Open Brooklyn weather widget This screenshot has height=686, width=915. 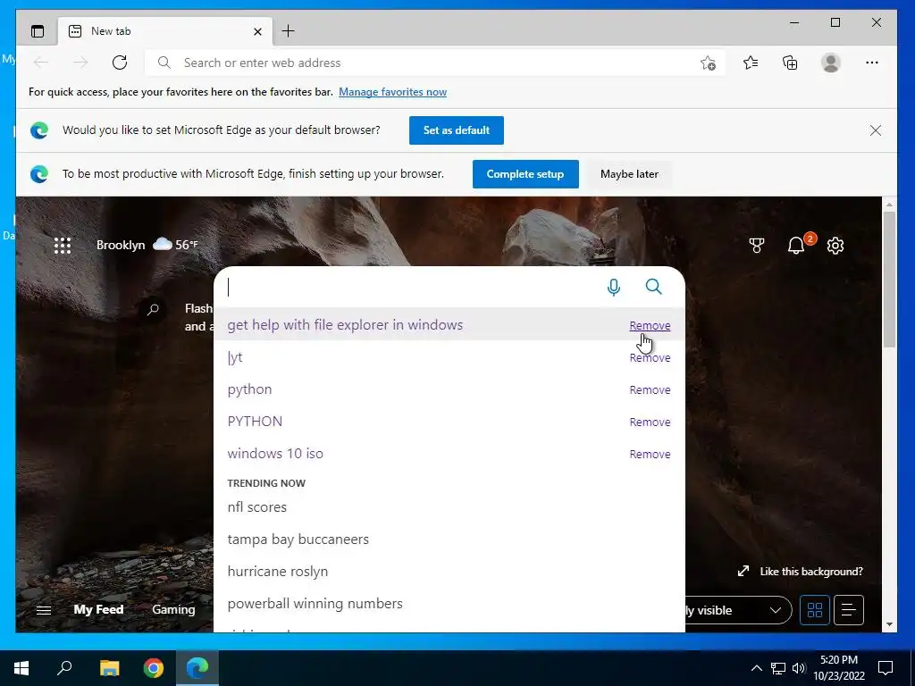click(147, 245)
